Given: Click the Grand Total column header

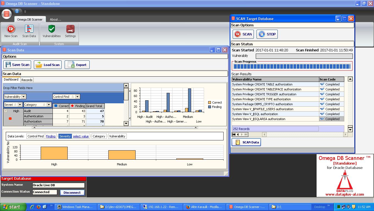Looking at the screenshot, I should point(95,106).
